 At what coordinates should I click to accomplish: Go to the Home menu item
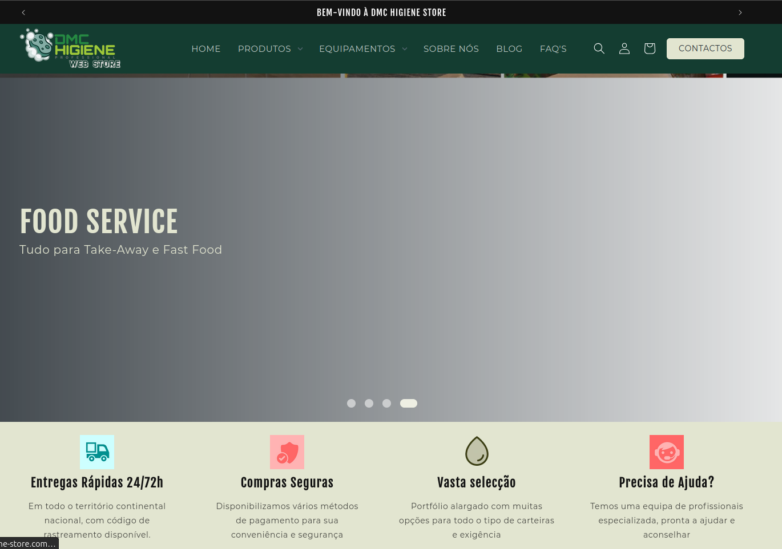tap(206, 49)
